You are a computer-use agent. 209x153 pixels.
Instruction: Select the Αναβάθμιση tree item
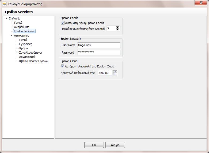[x=22, y=27]
